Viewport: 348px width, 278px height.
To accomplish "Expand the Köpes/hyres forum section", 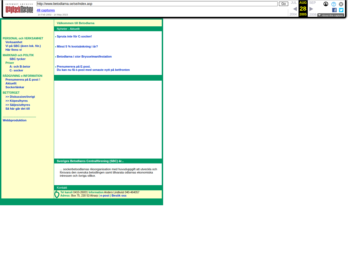I will click(17, 101).
